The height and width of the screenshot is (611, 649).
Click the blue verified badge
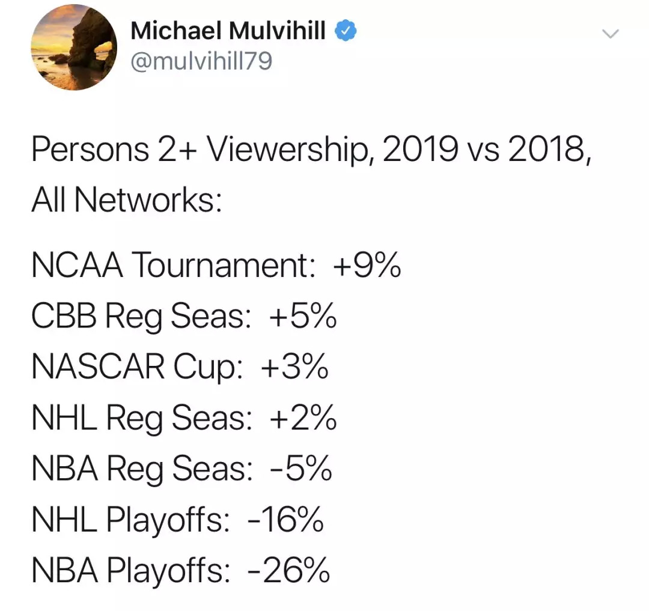click(x=346, y=31)
